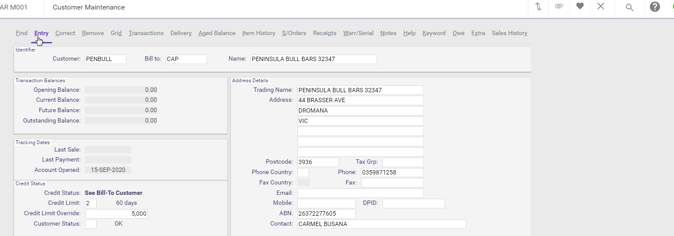The height and width of the screenshot is (236, 674).
Task: Click the Fax input field
Action: point(392,183)
